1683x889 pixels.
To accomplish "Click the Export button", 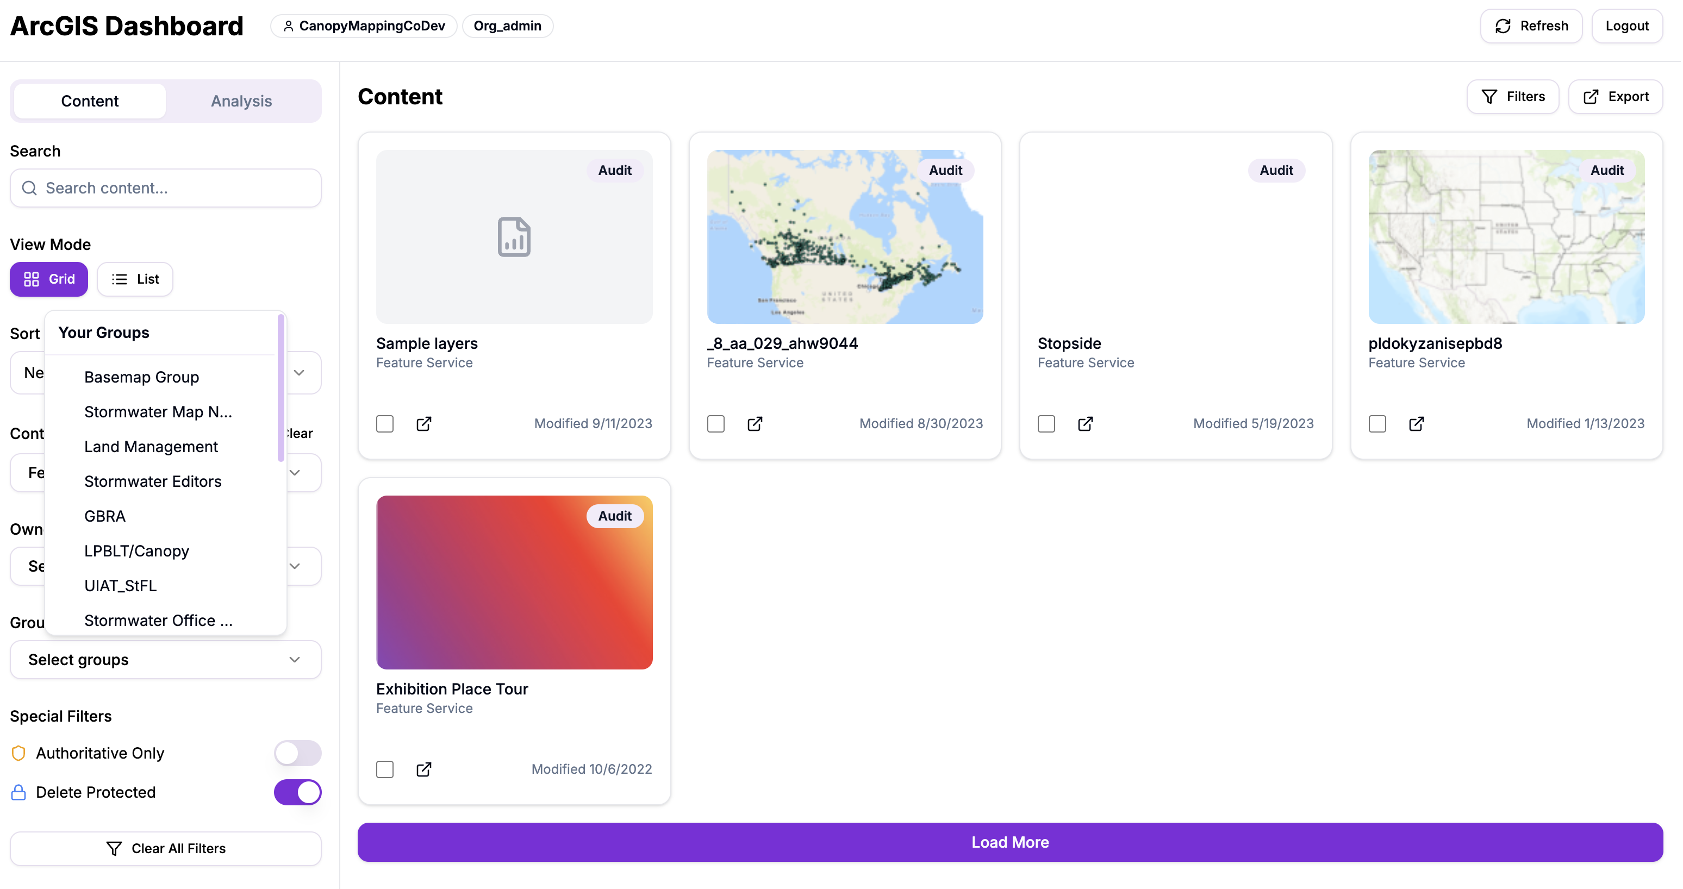I will [x=1615, y=97].
